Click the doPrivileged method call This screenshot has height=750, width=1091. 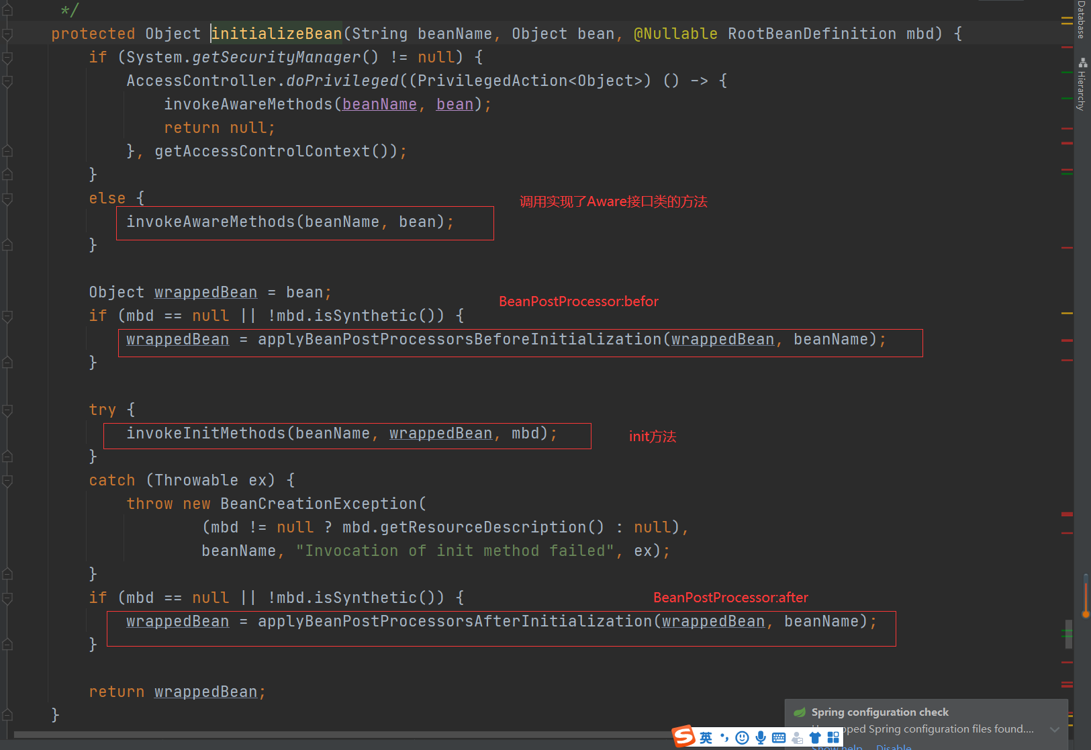click(x=342, y=81)
